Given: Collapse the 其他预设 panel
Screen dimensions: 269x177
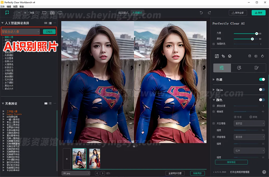Looking at the screenshot, I should (x=3, y=103).
